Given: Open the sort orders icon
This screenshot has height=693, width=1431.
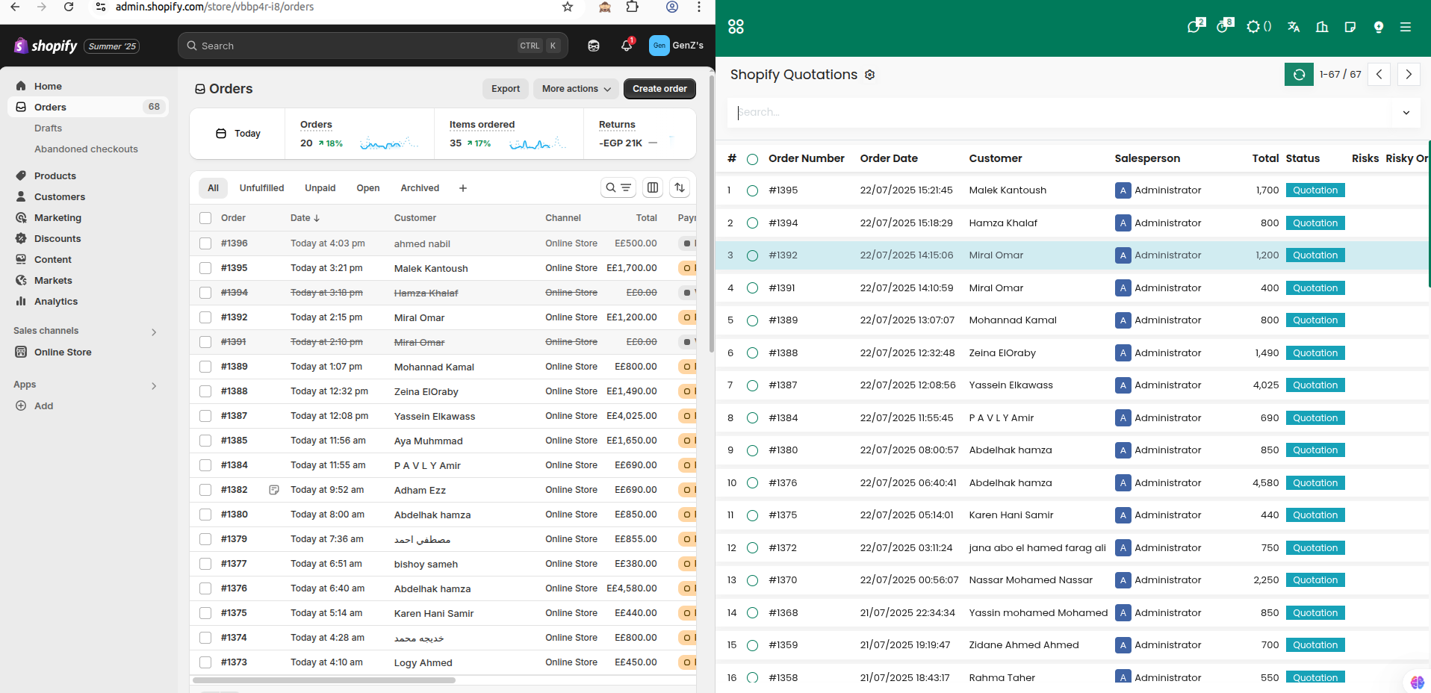Looking at the screenshot, I should 680,188.
